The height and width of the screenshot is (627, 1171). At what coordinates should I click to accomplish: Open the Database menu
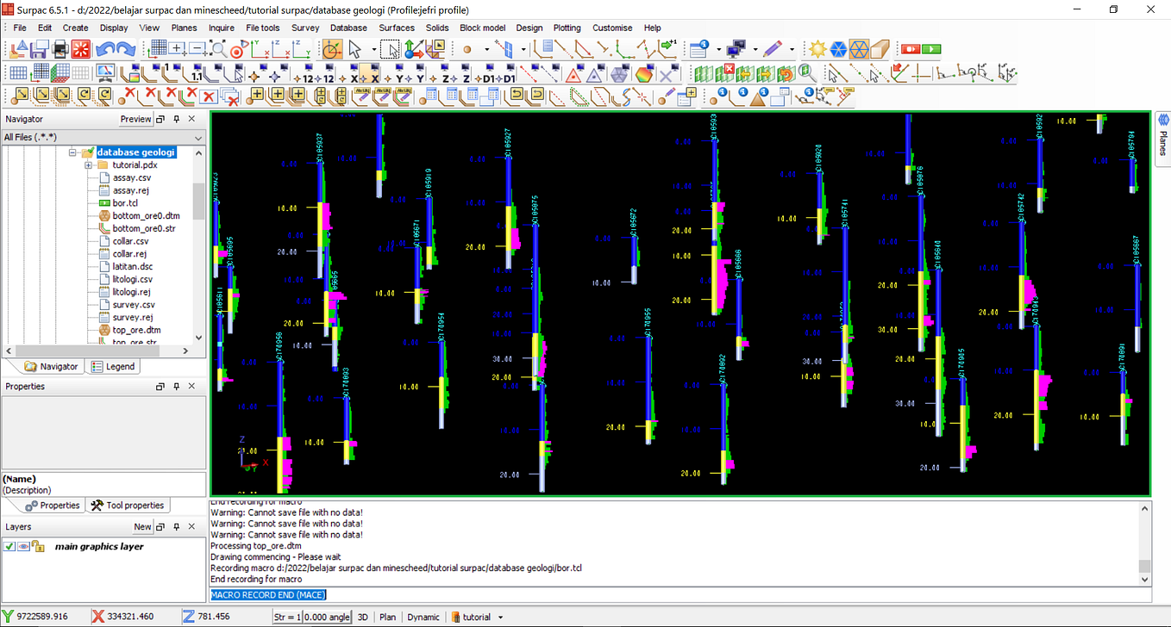click(x=348, y=28)
